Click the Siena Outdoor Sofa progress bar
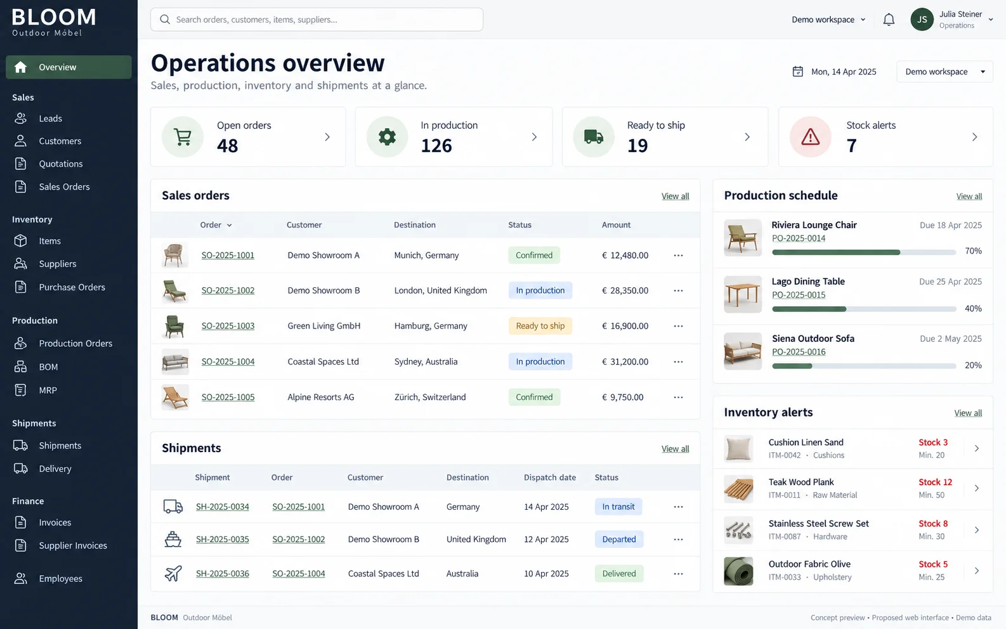 864,366
